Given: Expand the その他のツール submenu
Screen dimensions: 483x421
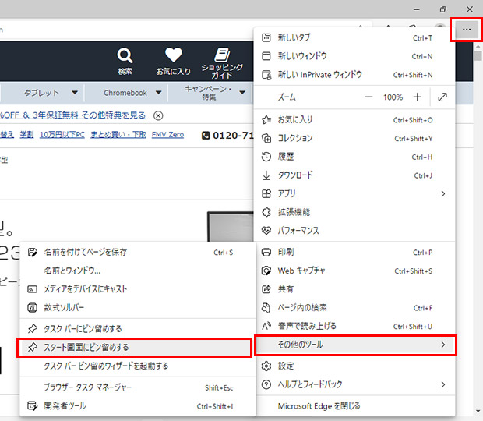Looking at the screenshot, I should tap(356, 345).
